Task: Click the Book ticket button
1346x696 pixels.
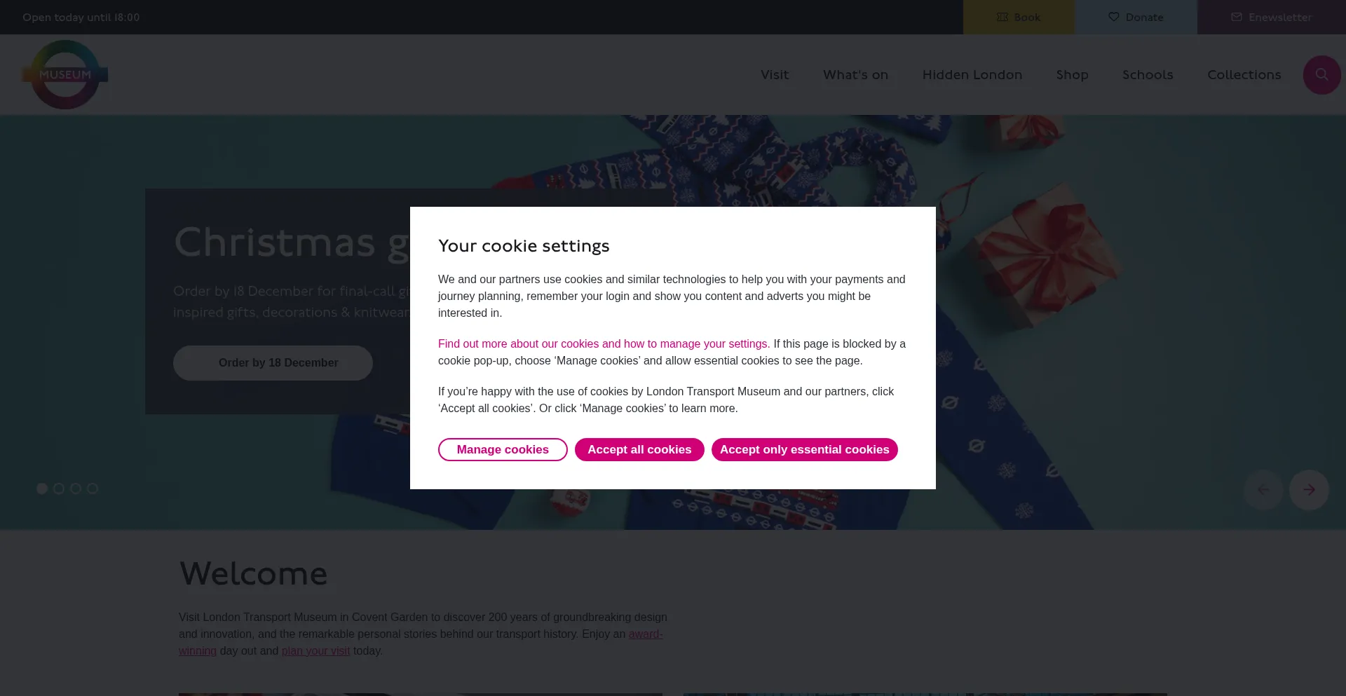Action: (1018, 18)
